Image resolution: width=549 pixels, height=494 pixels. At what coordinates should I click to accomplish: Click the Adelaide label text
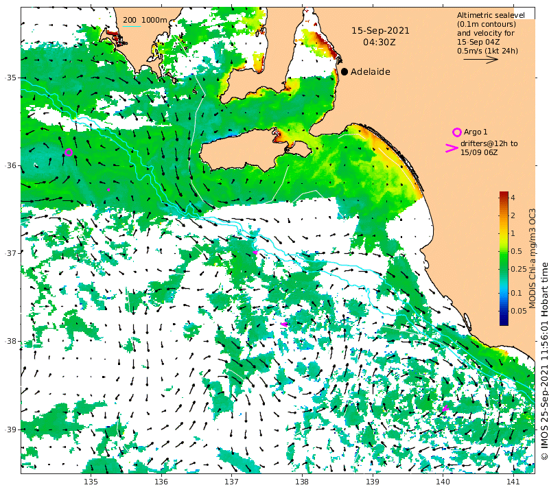click(x=371, y=72)
